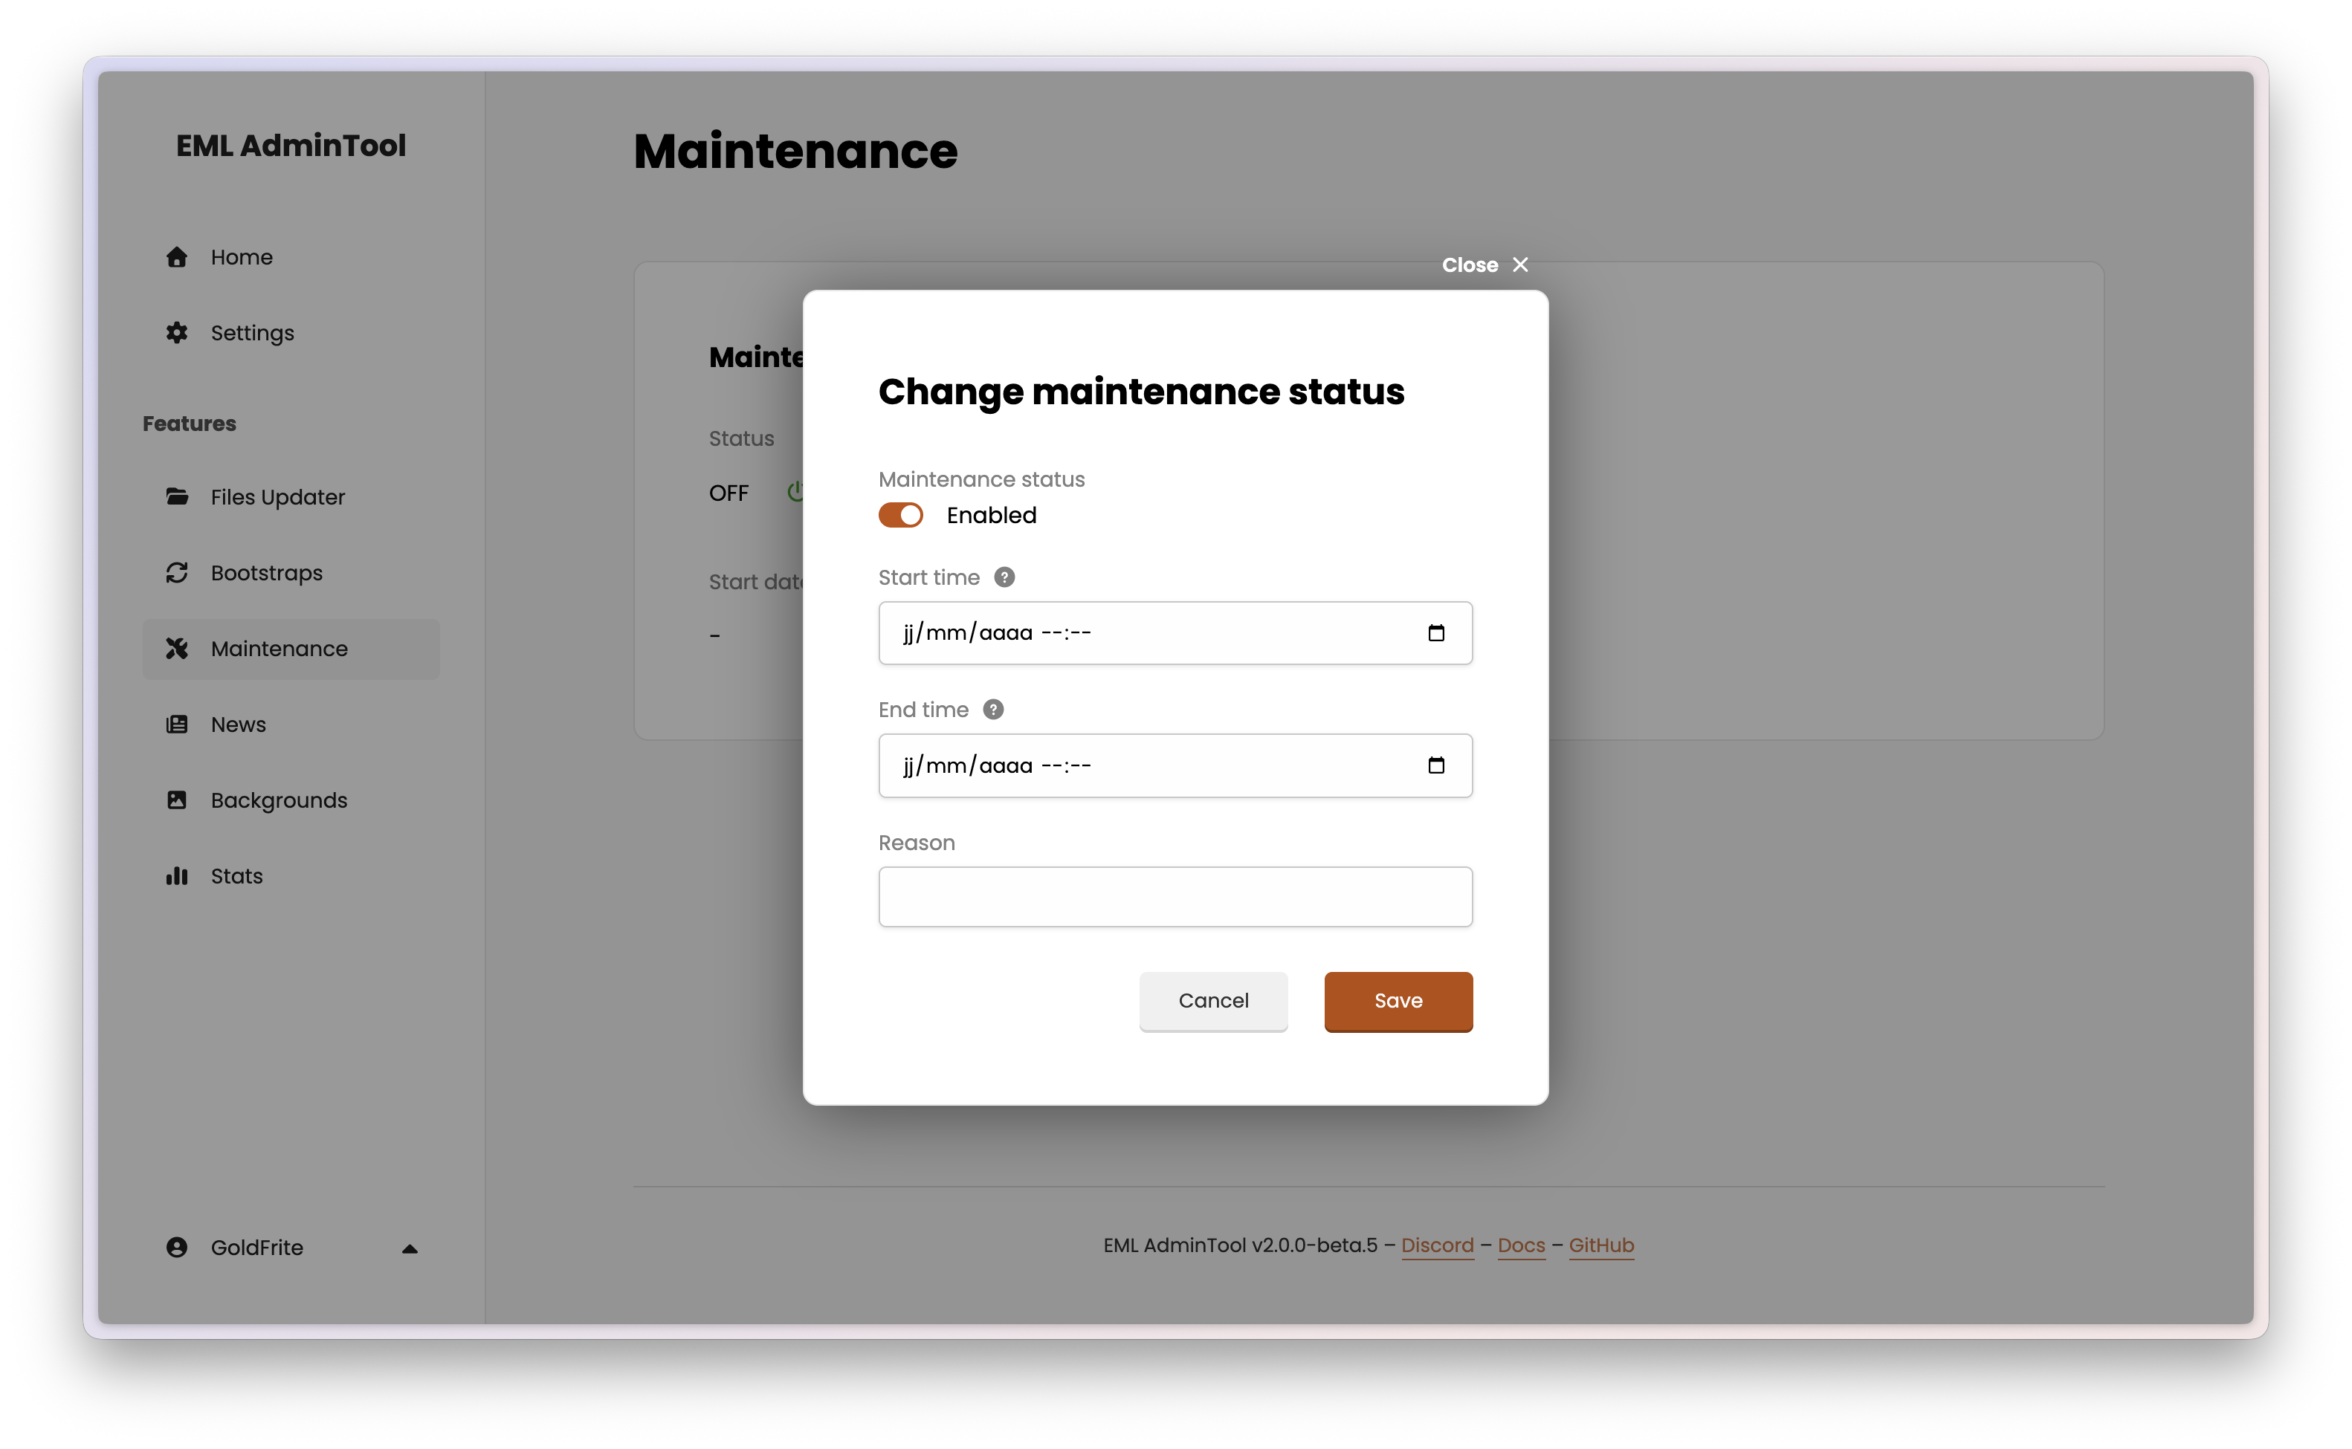Click inside the Reason text field
Screen dimensions: 2352x1449
click(1174, 897)
